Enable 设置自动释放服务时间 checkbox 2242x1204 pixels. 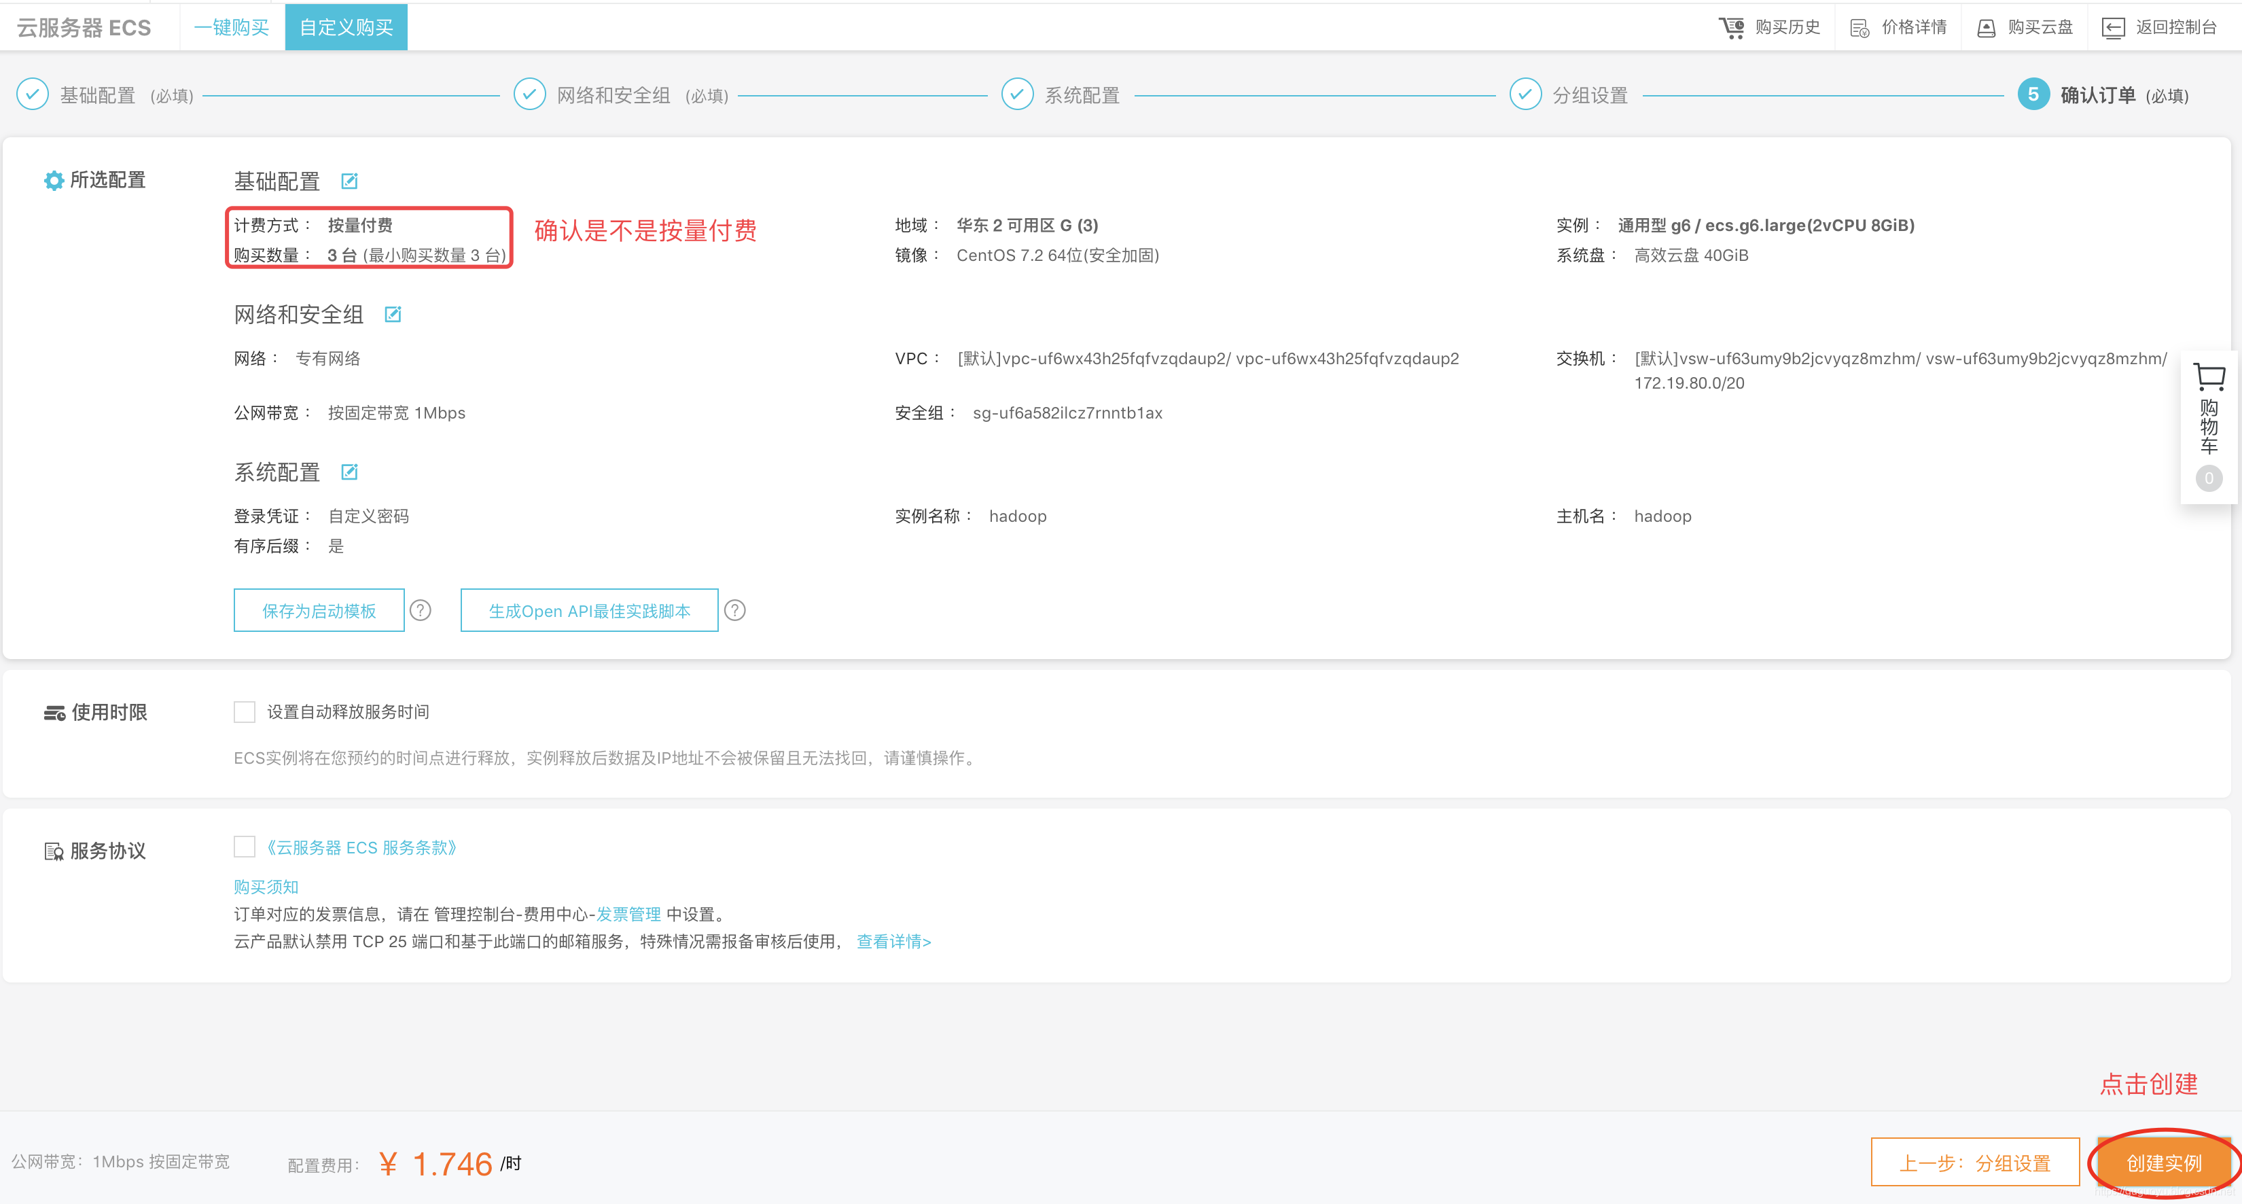(245, 712)
